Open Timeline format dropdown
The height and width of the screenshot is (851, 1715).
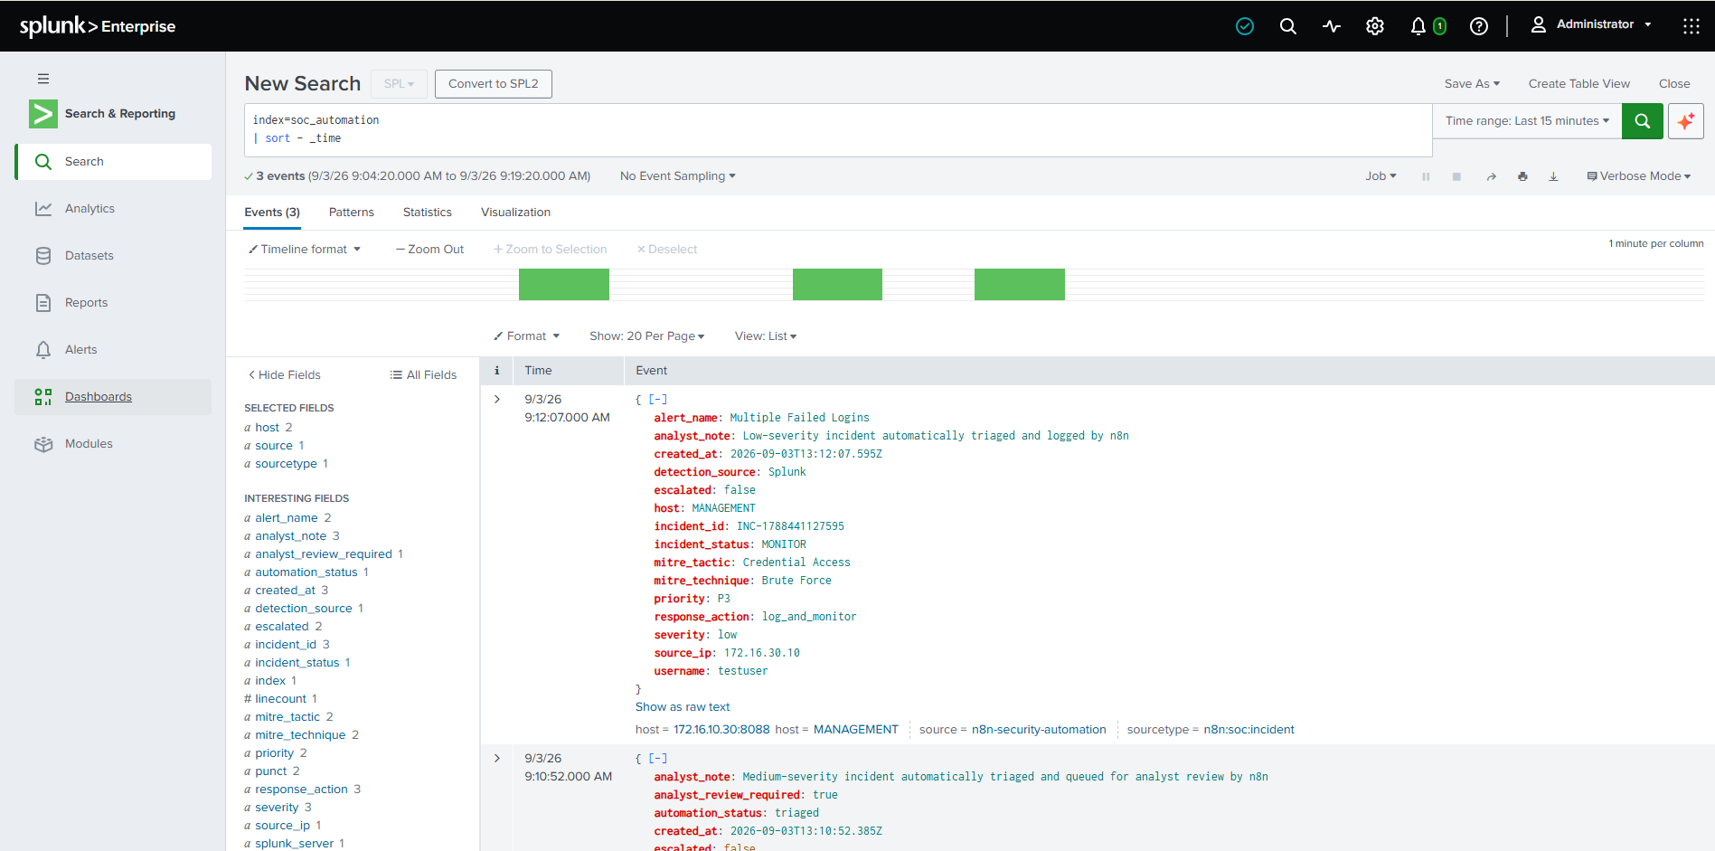(305, 250)
